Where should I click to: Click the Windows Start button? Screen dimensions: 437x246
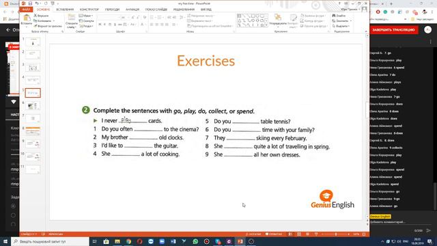[x=5, y=241]
